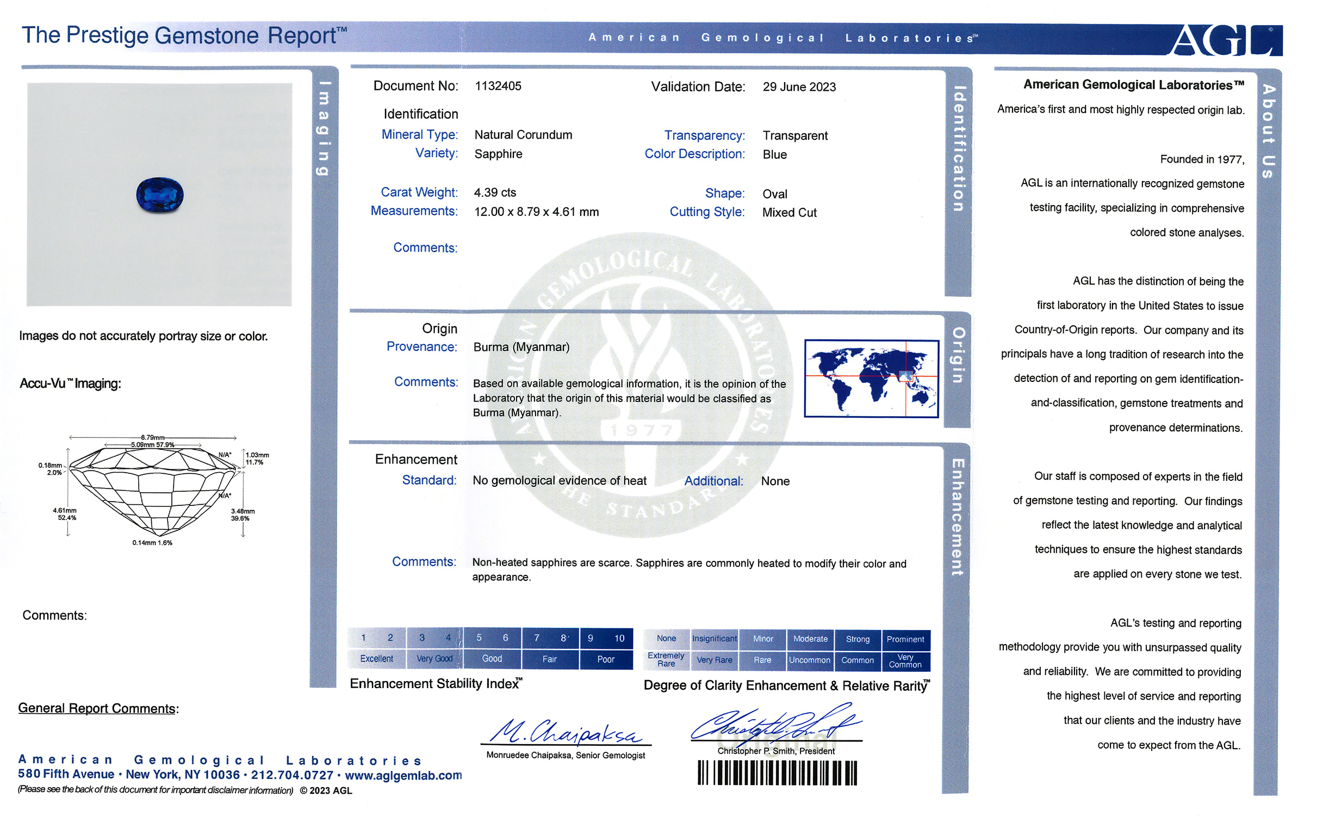Click the General Report Comments heading
Image resolution: width=1323 pixels, height=816 pixels.
[98, 708]
